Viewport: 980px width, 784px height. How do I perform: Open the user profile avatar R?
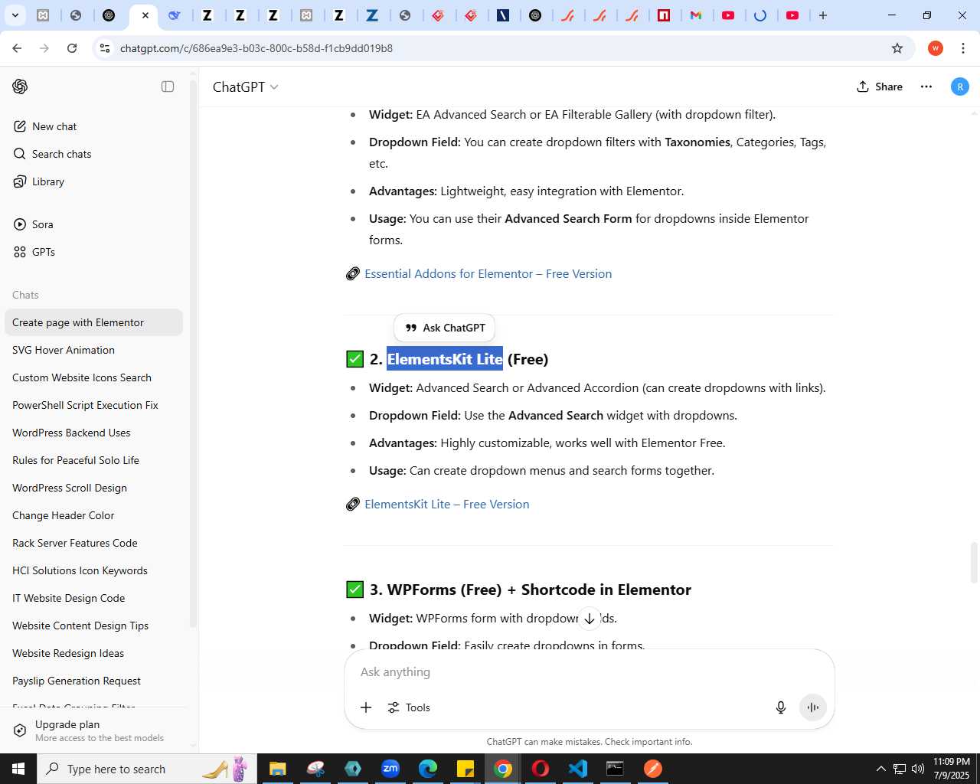tap(959, 87)
